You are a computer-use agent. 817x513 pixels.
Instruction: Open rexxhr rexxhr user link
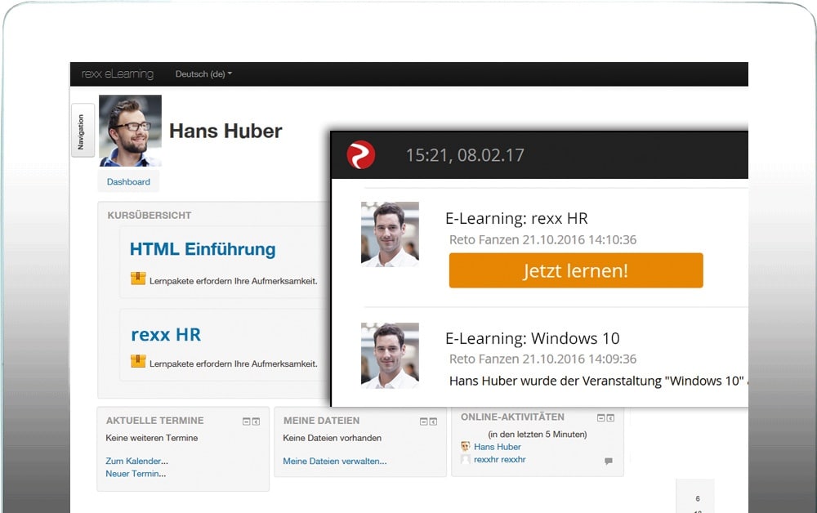[500, 459]
